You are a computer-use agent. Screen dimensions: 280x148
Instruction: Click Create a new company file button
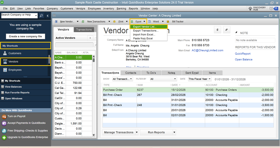(25, 36)
